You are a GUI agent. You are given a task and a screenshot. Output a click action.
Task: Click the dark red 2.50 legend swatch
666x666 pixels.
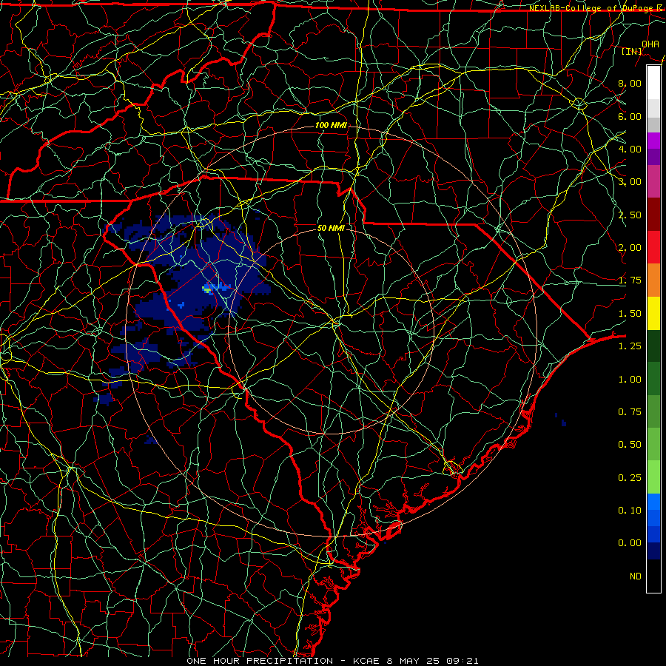(653, 215)
